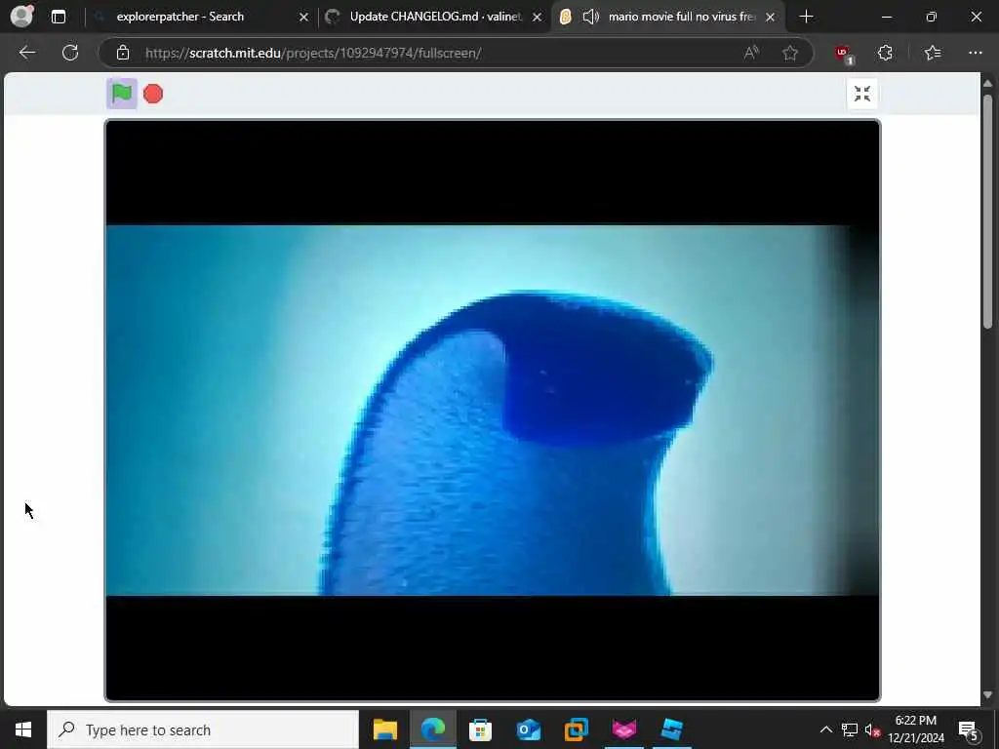
Task: Close the Update CHANGELOG.md tab
Action: click(538, 18)
